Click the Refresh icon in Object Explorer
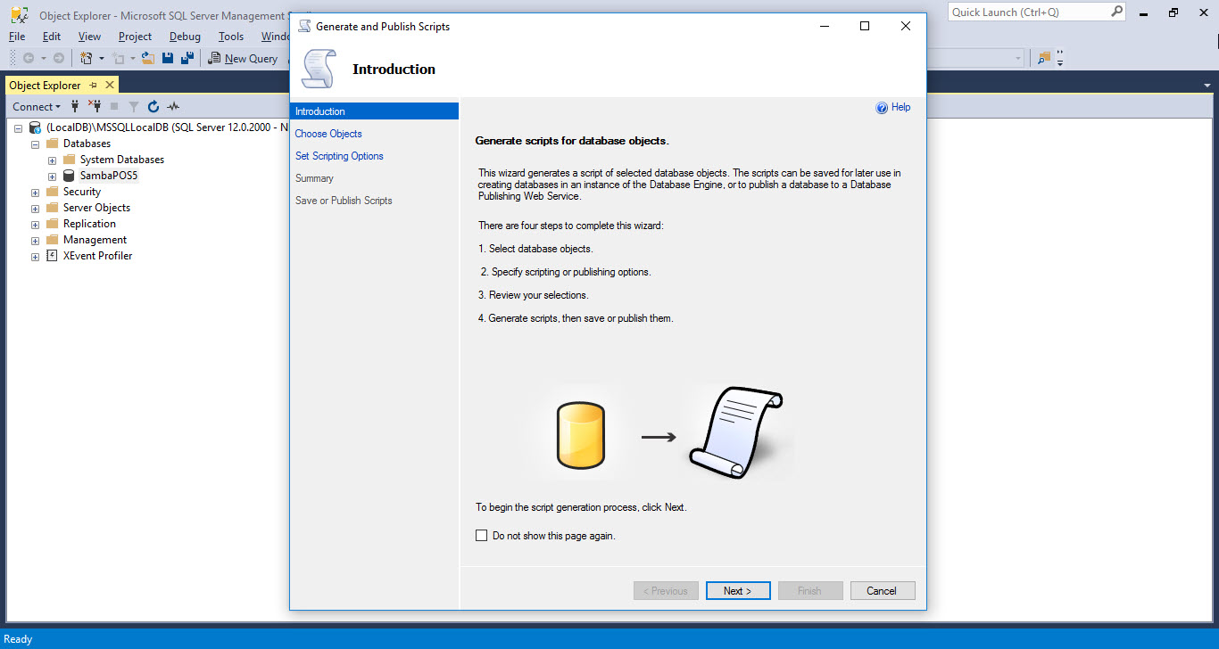 [x=153, y=106]
